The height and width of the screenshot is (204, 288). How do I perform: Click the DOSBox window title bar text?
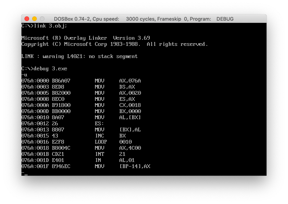(144, 19)
